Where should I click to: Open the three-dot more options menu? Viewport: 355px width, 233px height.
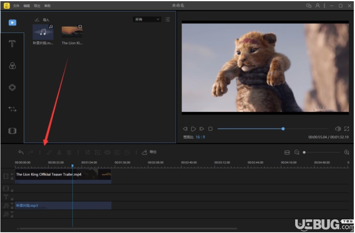tap(324, 6)
